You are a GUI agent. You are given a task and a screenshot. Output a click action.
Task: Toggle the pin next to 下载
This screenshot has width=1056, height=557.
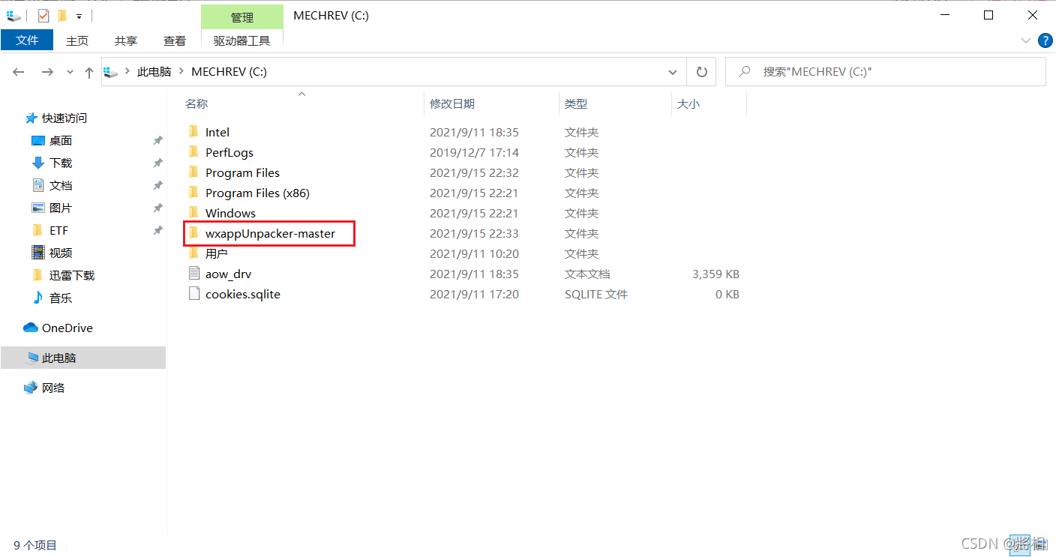coord(157,163)
